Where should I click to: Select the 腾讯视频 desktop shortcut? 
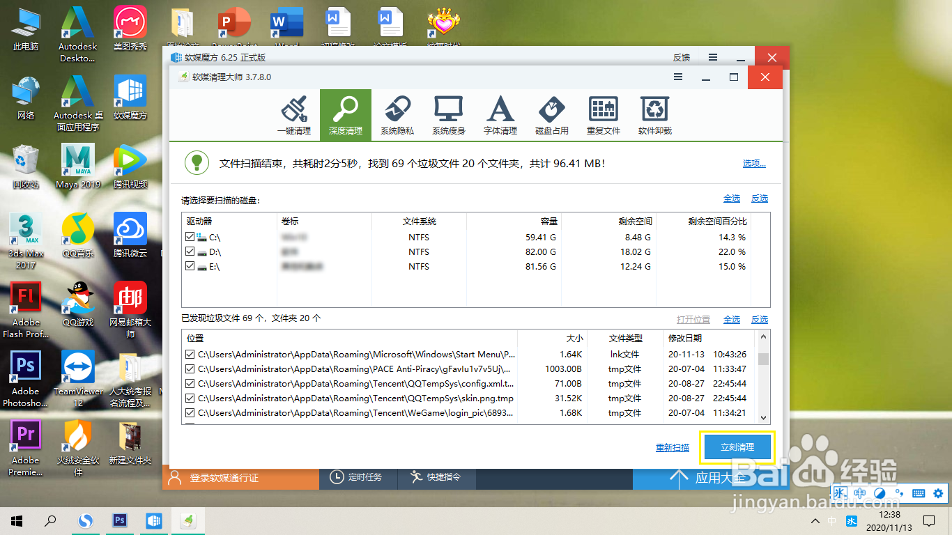(x=130, y=166)
